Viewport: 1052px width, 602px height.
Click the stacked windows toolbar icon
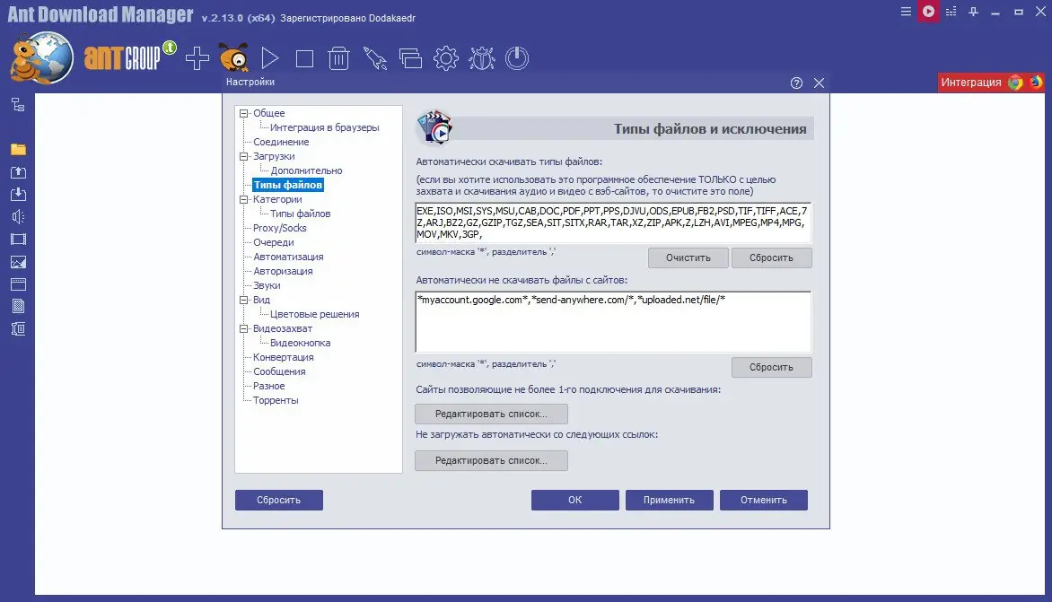[x=410, y=58]
